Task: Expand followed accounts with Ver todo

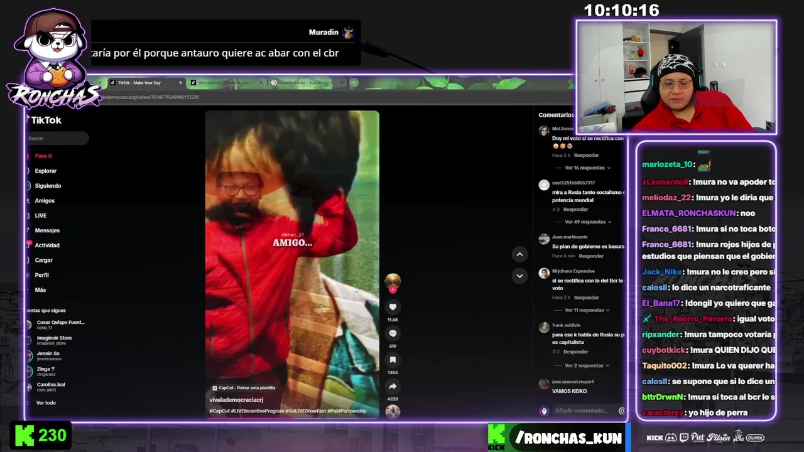Action: click(x=46, y=403)
